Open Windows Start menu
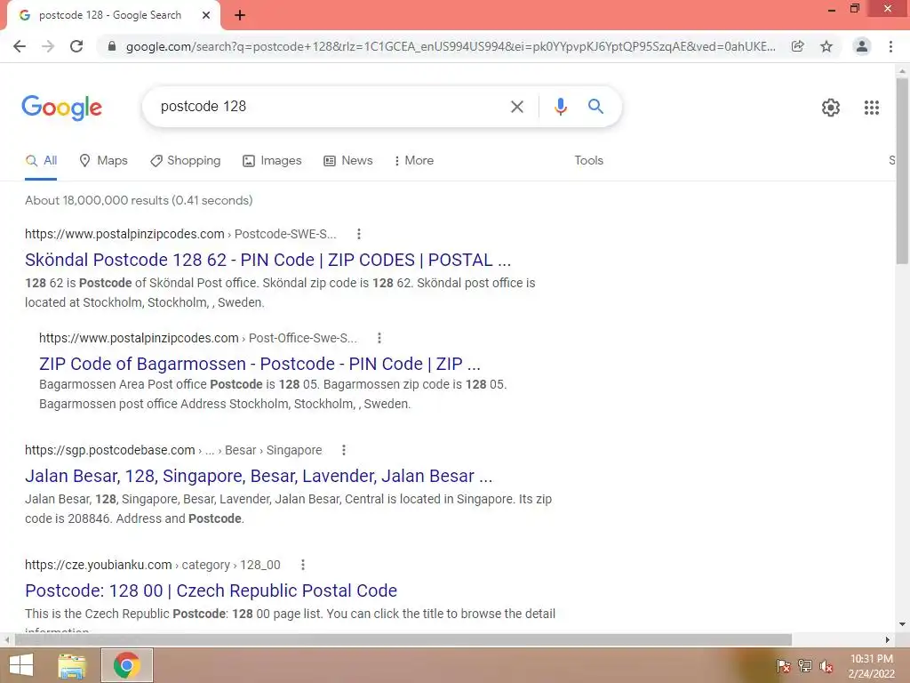This screenshot has height=683, width=910. point(21,665)
